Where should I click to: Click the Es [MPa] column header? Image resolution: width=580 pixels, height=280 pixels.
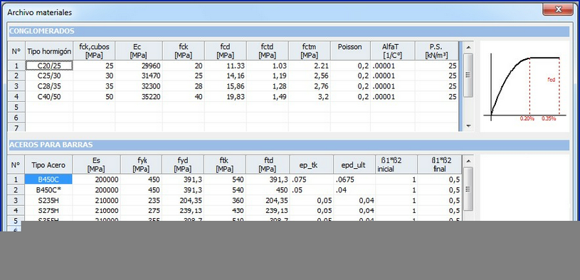point(96,165)
